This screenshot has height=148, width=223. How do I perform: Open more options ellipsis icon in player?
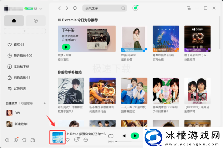[x=86, y=140]
